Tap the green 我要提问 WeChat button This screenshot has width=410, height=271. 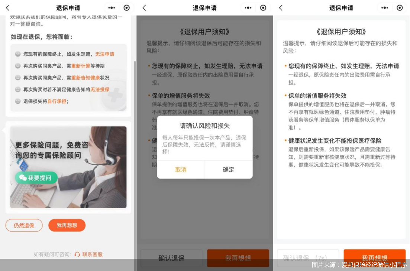pyautogui.click(x=36, y=178)
